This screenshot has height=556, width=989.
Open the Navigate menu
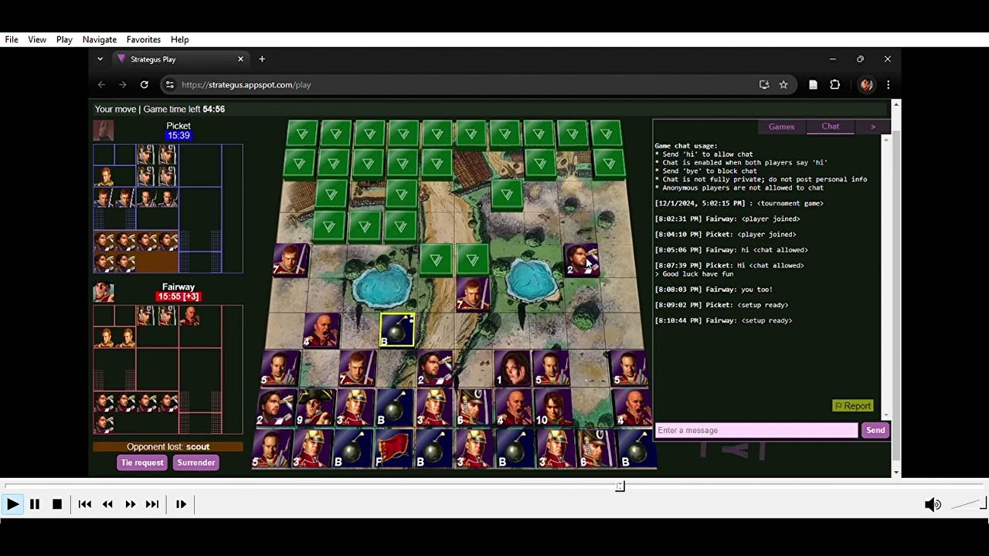100,39
